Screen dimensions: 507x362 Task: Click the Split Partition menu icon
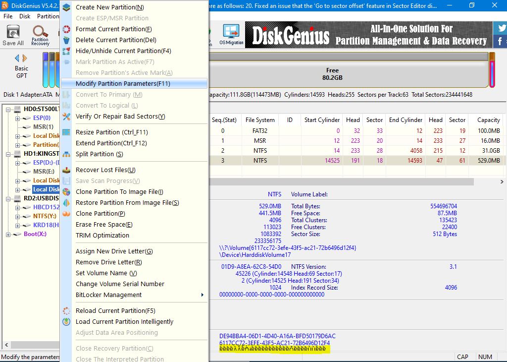[x=66, y=154]
